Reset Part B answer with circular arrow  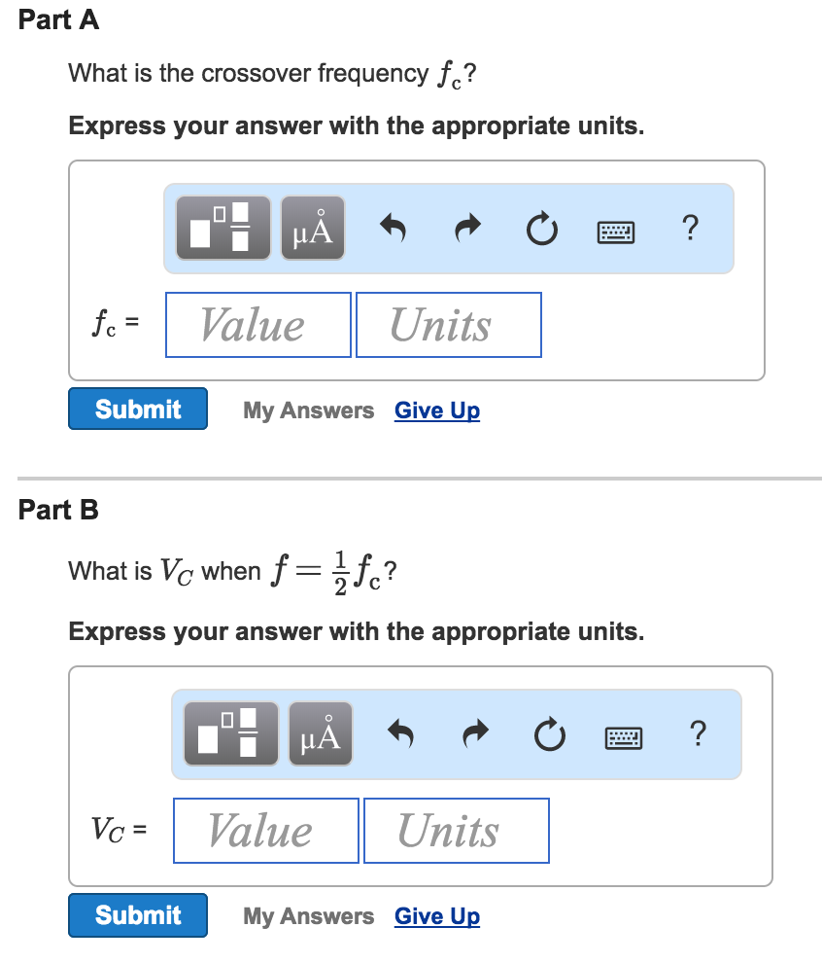click(x=547, y=734)
